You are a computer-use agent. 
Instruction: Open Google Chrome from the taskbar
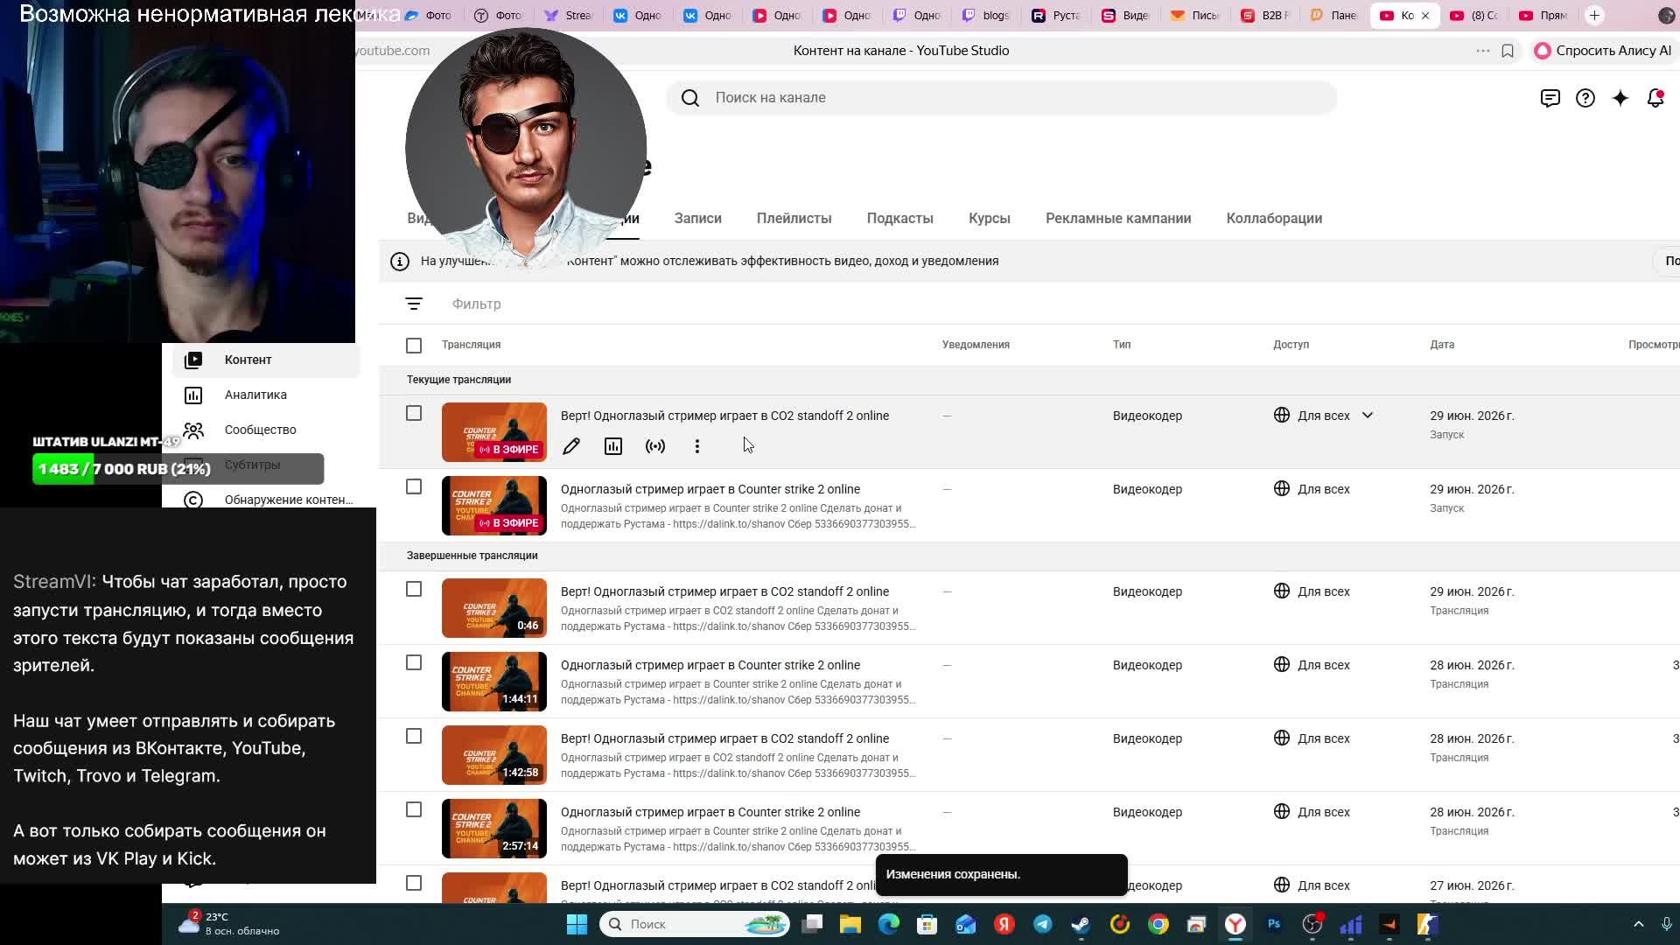click(1158, 924)
